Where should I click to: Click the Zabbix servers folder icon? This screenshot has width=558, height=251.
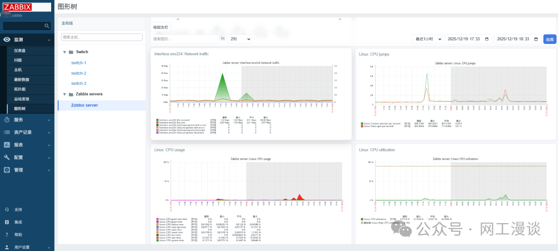point(71,94)
